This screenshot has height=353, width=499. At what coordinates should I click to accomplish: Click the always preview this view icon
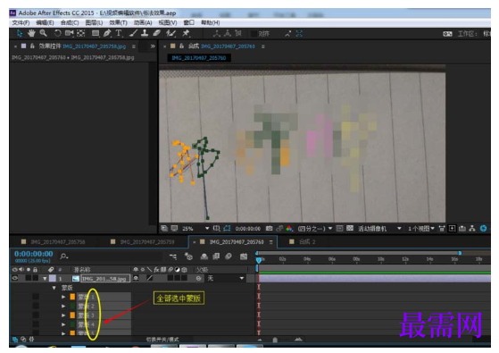point(164,229)
